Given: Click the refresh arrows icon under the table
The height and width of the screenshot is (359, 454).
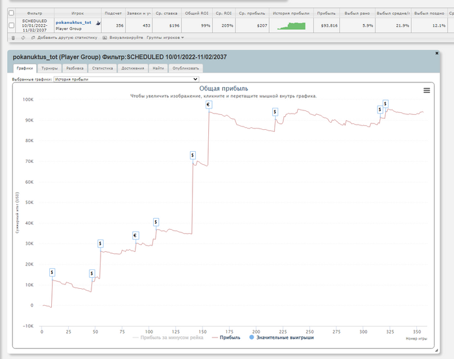Looking at the screenshot, I should pyautogui.click(x=23, y=38).
